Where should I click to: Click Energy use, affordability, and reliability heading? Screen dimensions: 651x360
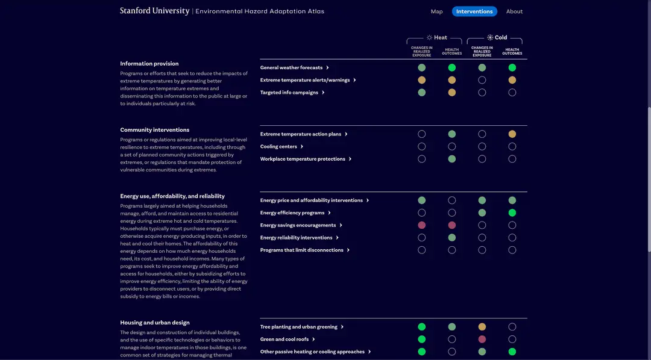coord(172,196)
